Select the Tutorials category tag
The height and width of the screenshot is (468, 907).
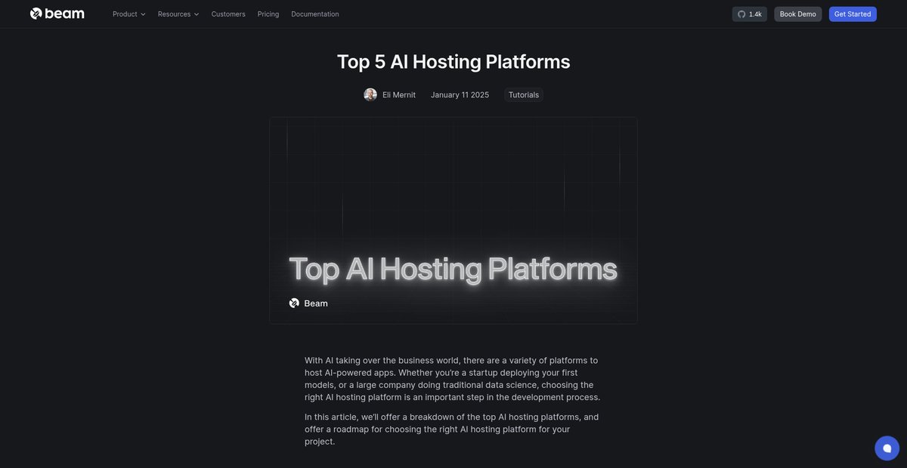click(524, 94)
